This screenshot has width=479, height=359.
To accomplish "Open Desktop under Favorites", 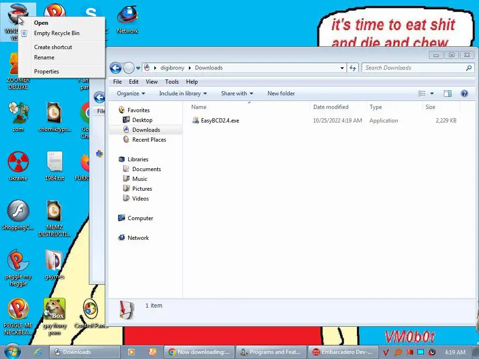I will pos(142,120).
